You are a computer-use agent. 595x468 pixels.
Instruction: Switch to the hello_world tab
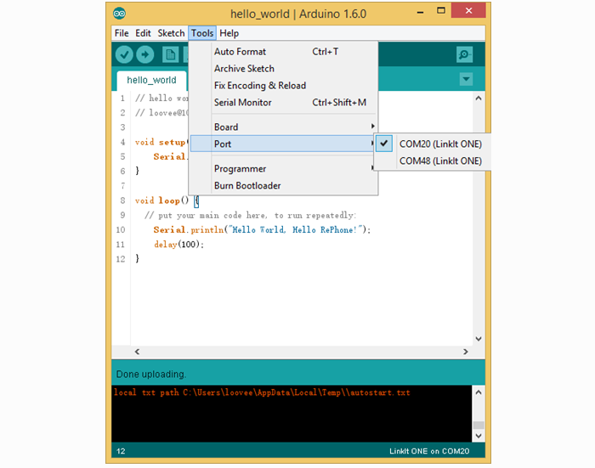pyautogui.click(x=151, y=80)
